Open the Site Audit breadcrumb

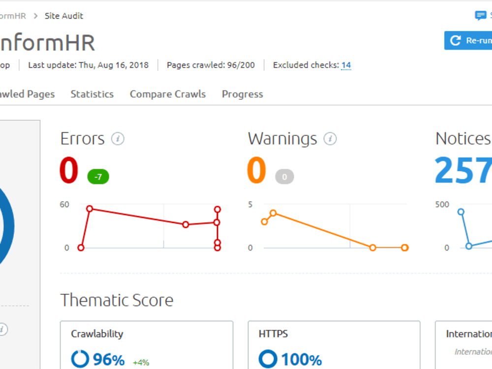[x=63, y=16]
